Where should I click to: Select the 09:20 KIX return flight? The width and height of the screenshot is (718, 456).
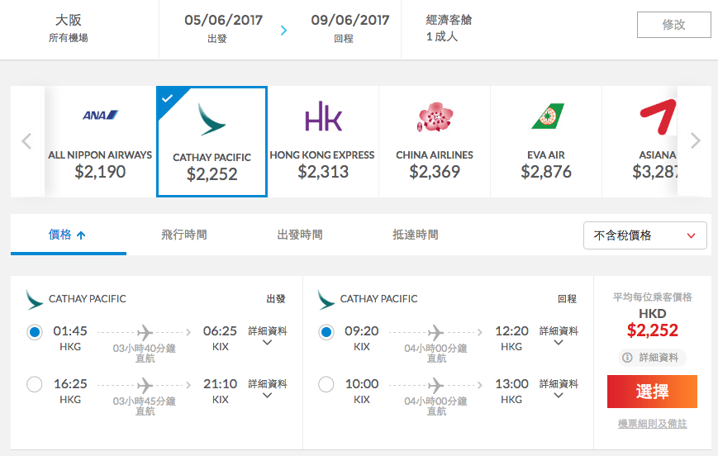tap(326, 332)
